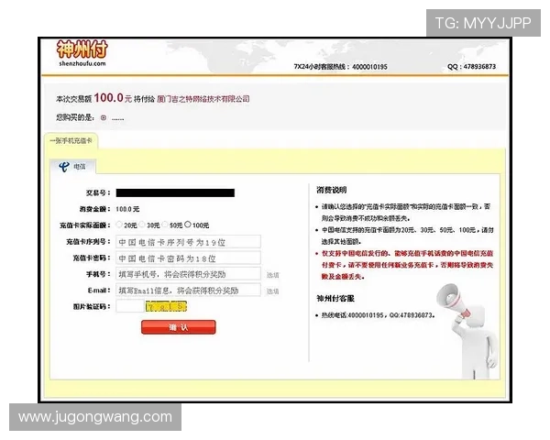Choose the 20元 card value radio
This screenshot has height=440, width=550.
point(119,225)
